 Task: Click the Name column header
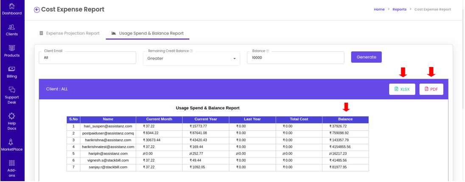108,119
